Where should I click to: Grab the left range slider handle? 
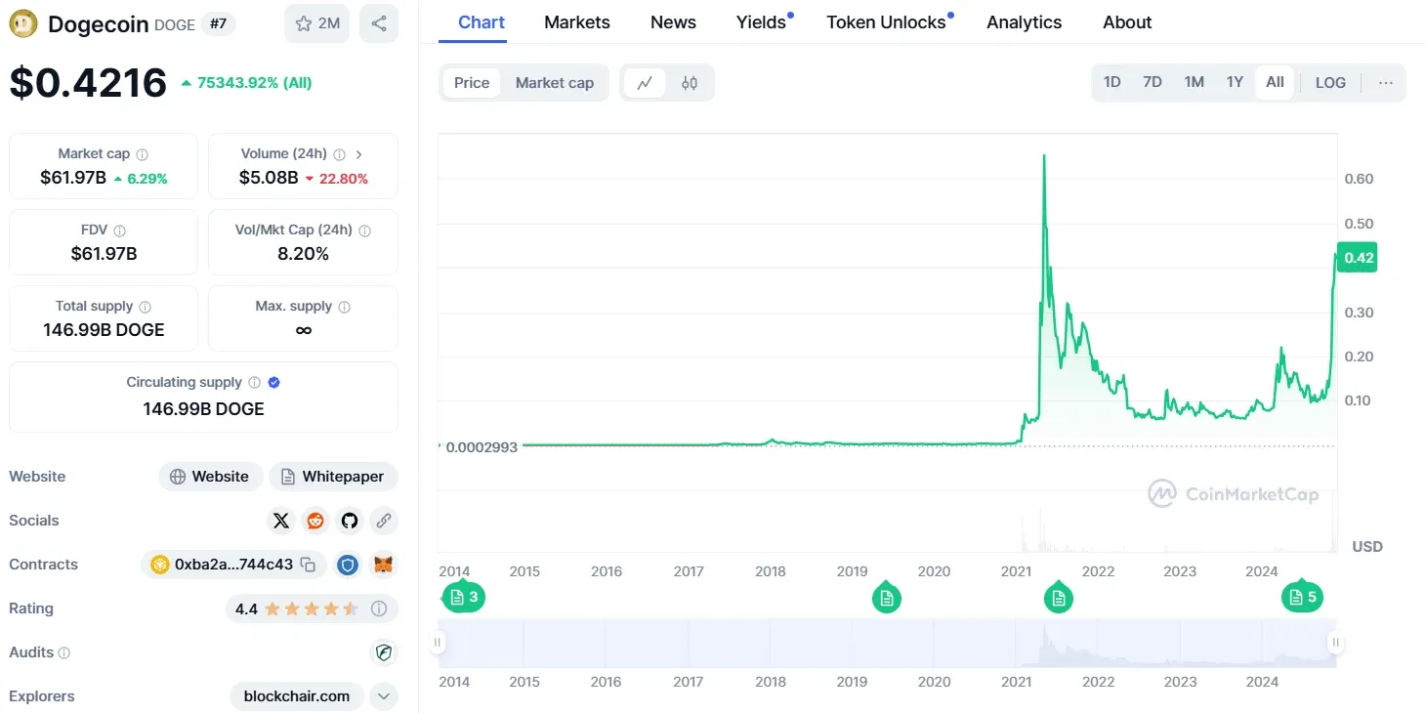click(438, 643)
